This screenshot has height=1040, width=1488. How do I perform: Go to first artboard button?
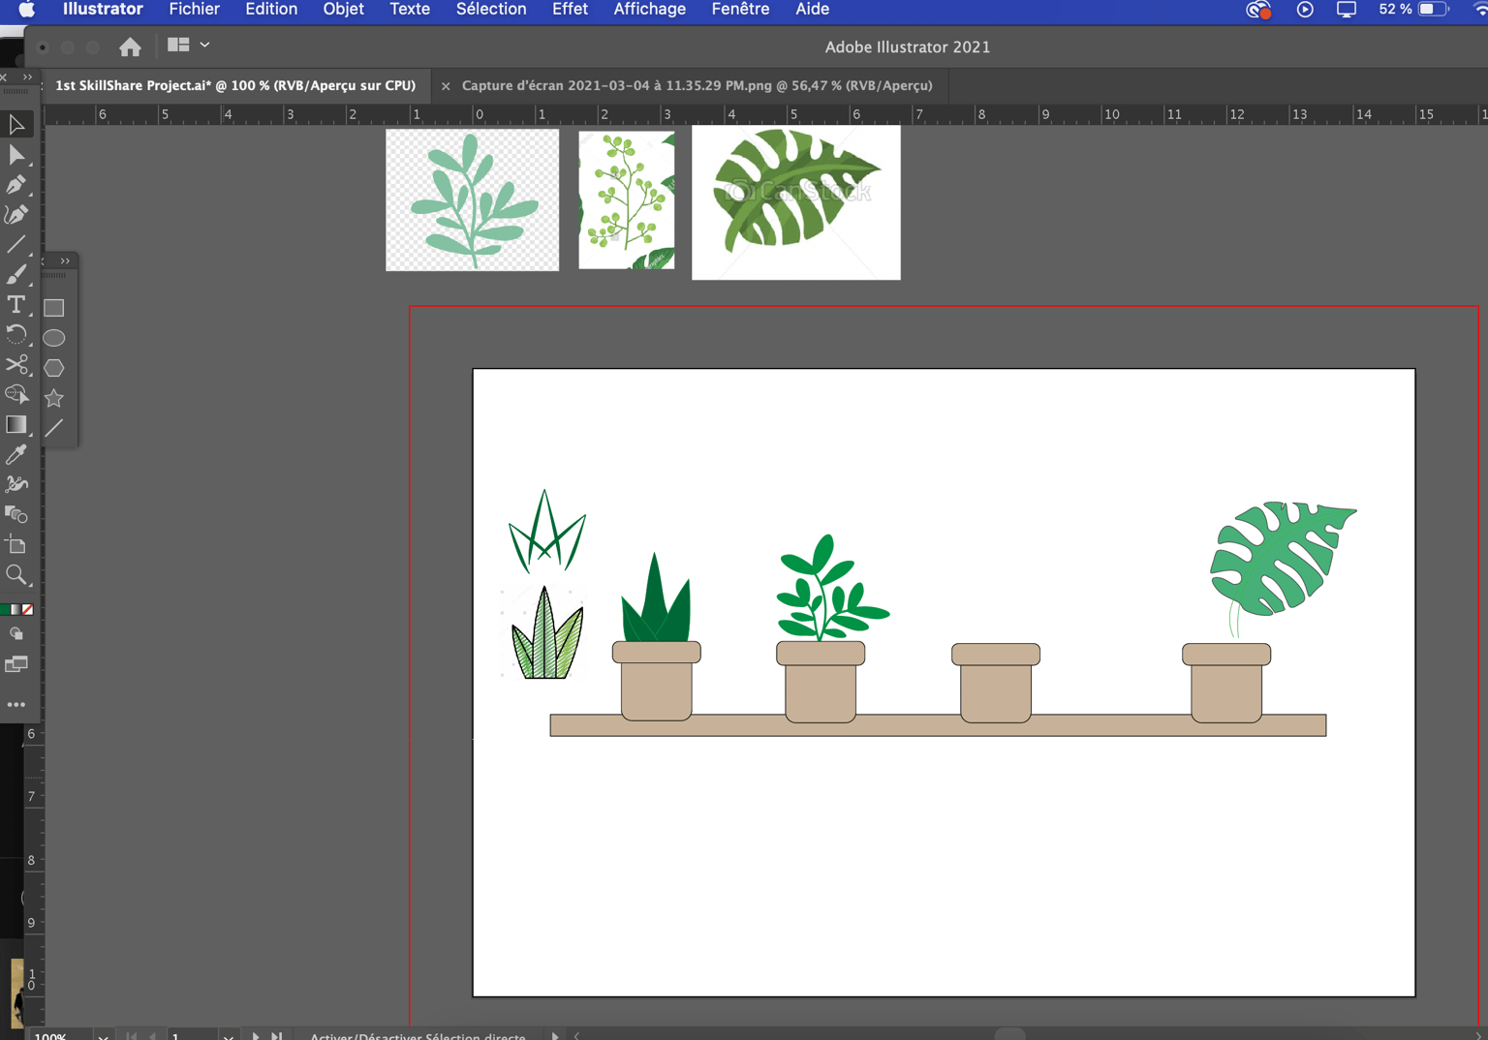point(132,1036)
